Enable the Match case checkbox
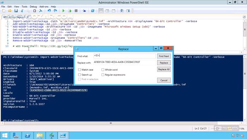The image size is (247, 139). click(x=79, y=69)
